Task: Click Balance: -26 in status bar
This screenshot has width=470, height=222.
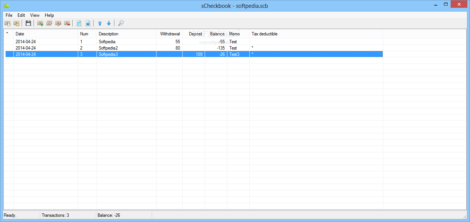Action: click(109, 215)
